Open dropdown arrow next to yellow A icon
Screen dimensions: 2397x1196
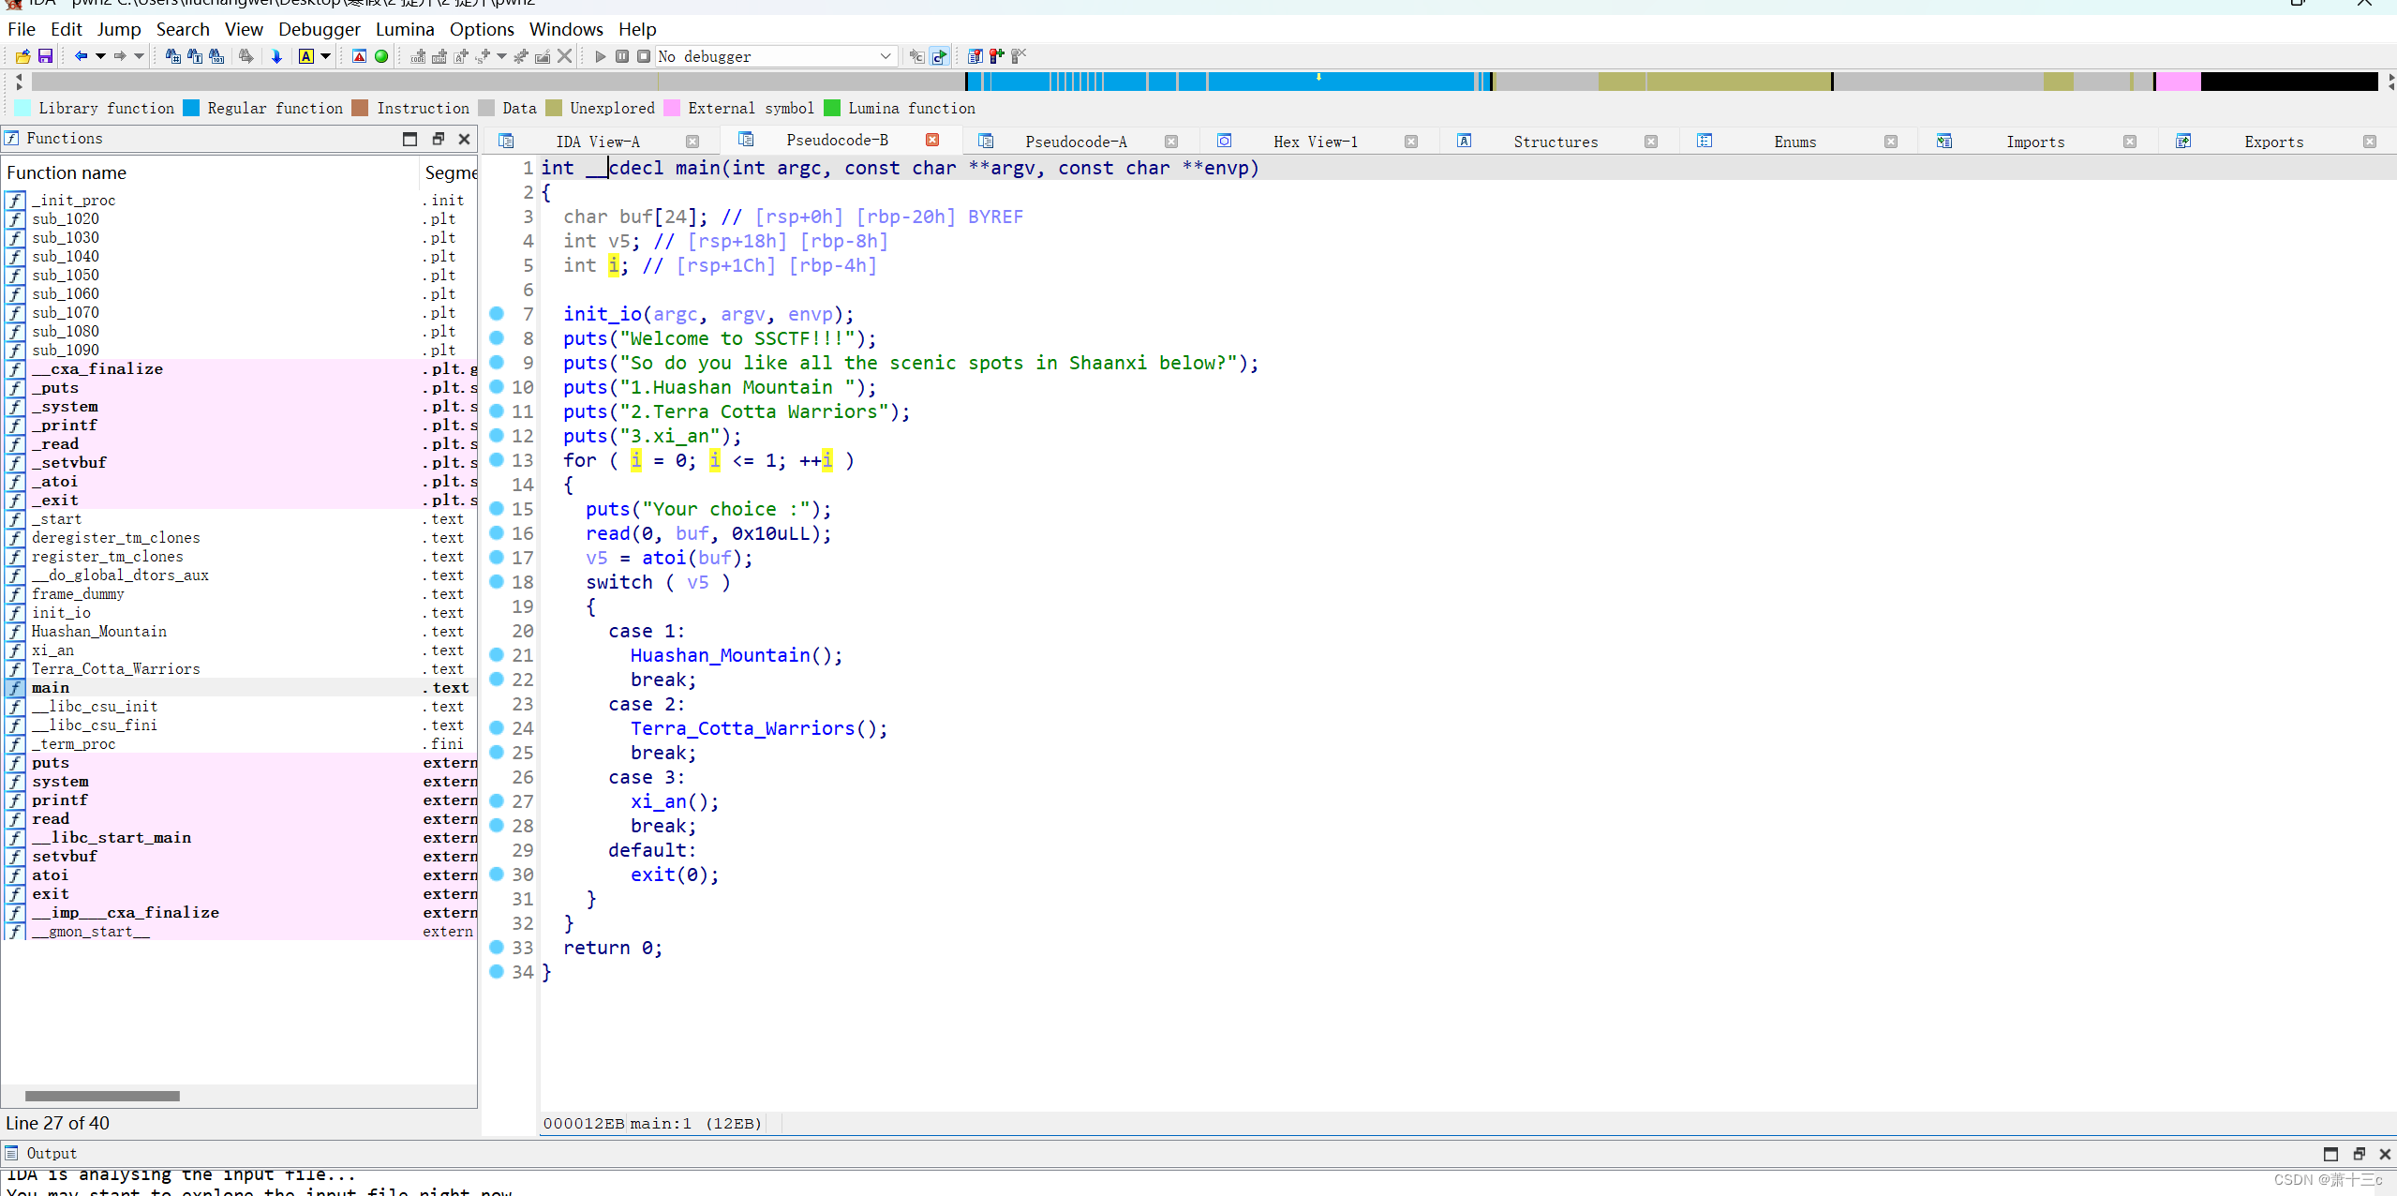[325, 56]
